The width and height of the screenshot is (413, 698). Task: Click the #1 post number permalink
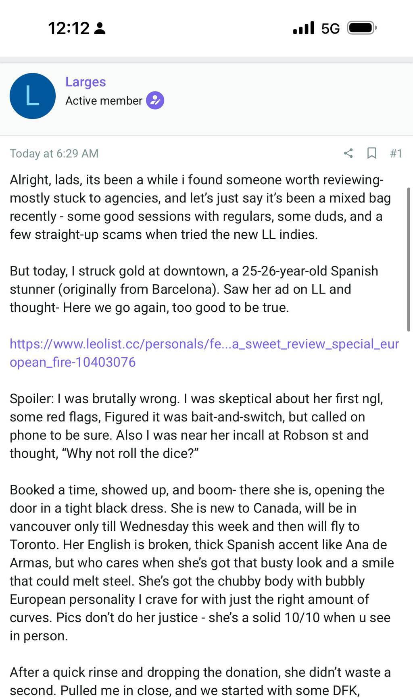coord(396,153)
